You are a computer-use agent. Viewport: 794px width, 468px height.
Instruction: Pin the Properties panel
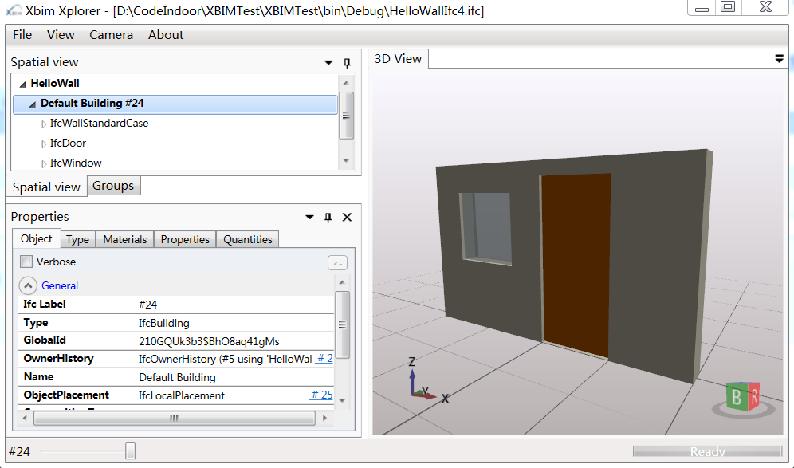328,218
